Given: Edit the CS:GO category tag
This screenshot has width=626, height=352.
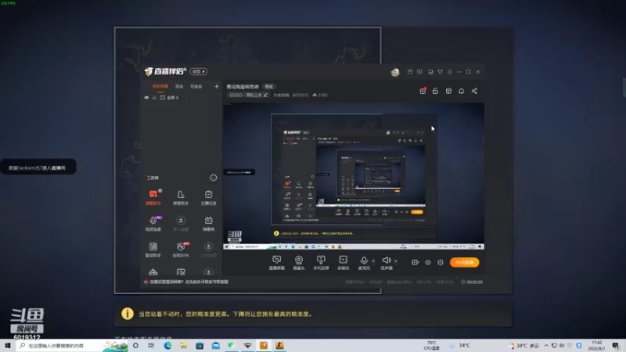Looking at the screenshot, I should 248,95.
